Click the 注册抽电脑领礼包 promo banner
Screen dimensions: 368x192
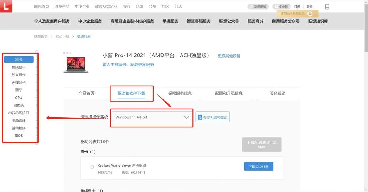(297, 14)
